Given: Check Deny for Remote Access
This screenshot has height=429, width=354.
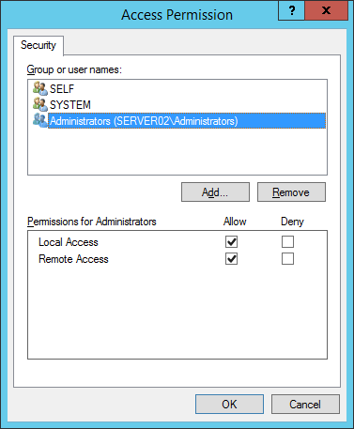Looking at the screenshot, I should pos(287,259).
